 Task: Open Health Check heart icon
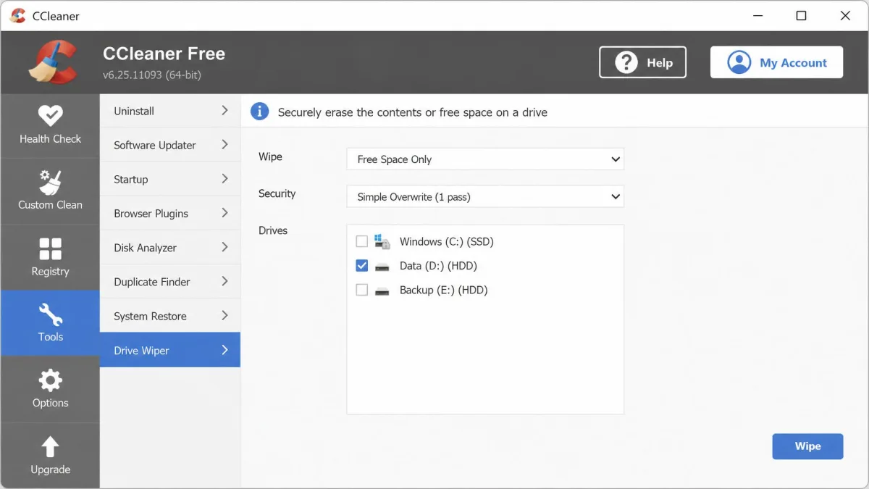(x=50, y=115)
